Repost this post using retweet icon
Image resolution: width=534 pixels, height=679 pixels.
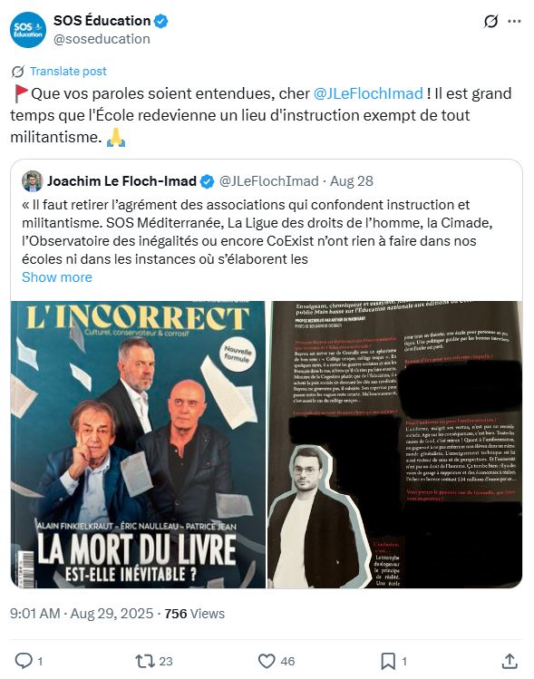[145, 661]
